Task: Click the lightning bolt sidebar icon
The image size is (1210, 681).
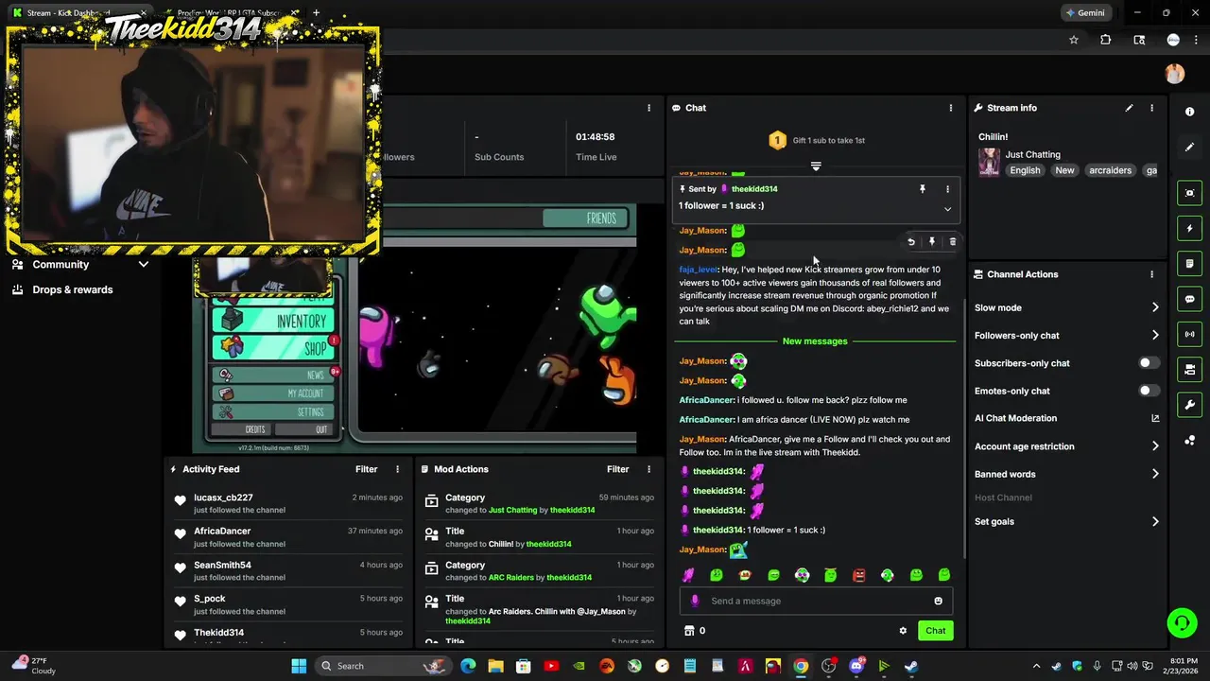Action: pos(1189,228)
